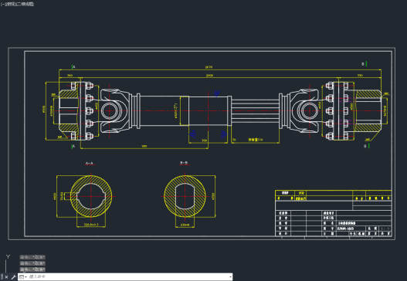407x281 pixels.
Task: Expand command history arrow at right end
Action: (x=230, y=277)
